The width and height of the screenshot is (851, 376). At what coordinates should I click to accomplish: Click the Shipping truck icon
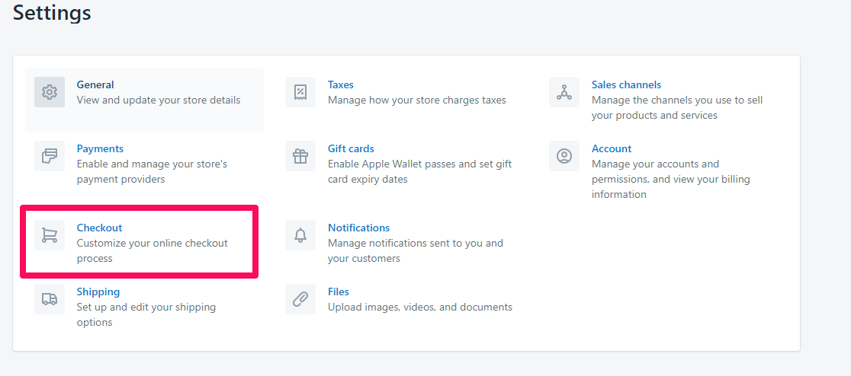coord(50,299)
